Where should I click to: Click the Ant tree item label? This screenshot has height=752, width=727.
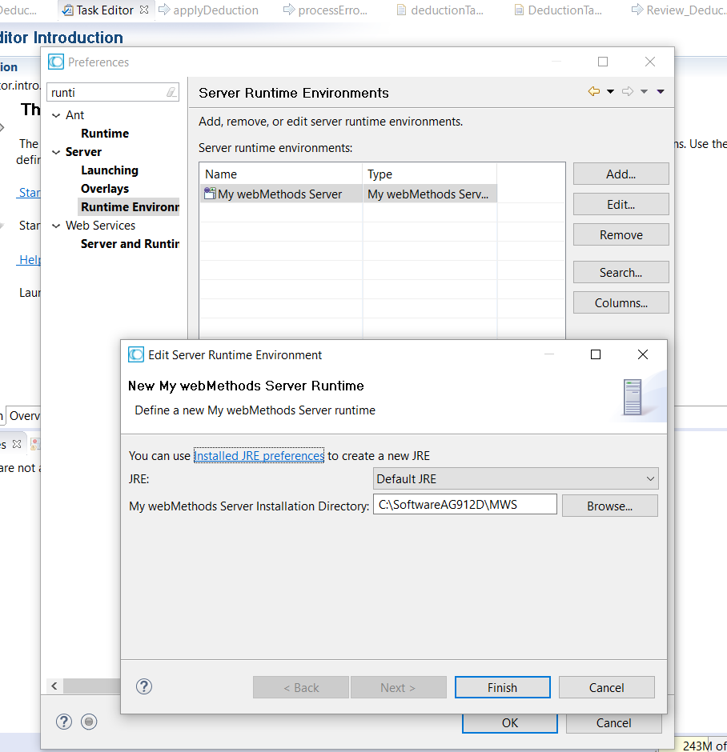click(x=74, y=115)
